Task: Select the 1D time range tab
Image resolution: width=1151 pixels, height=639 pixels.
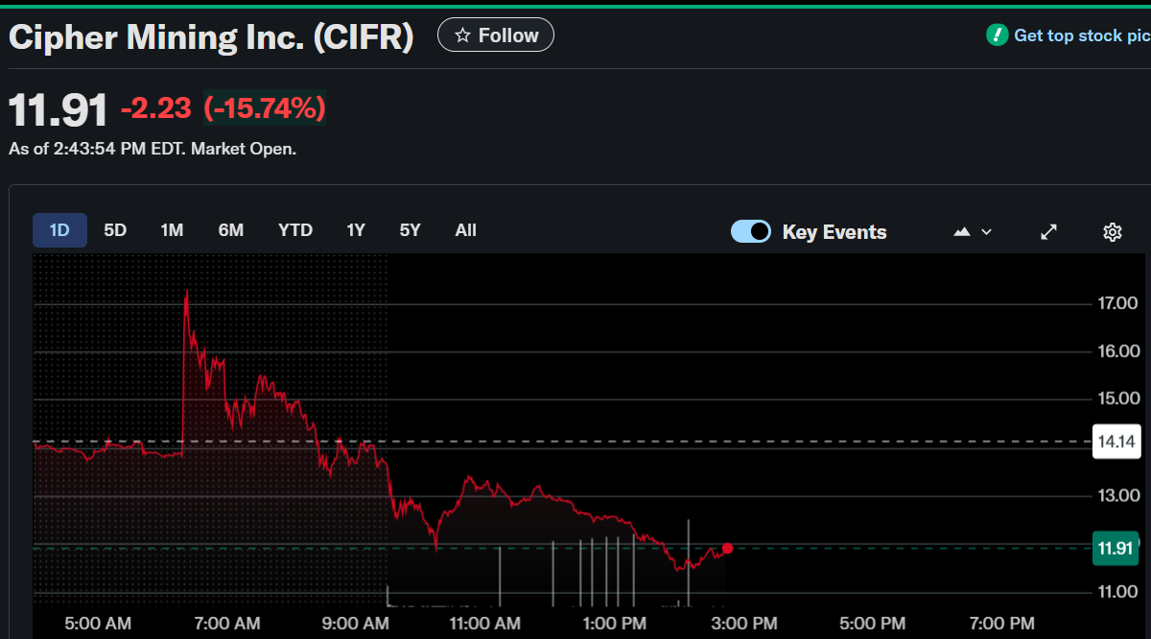Action: coord(59,230)
